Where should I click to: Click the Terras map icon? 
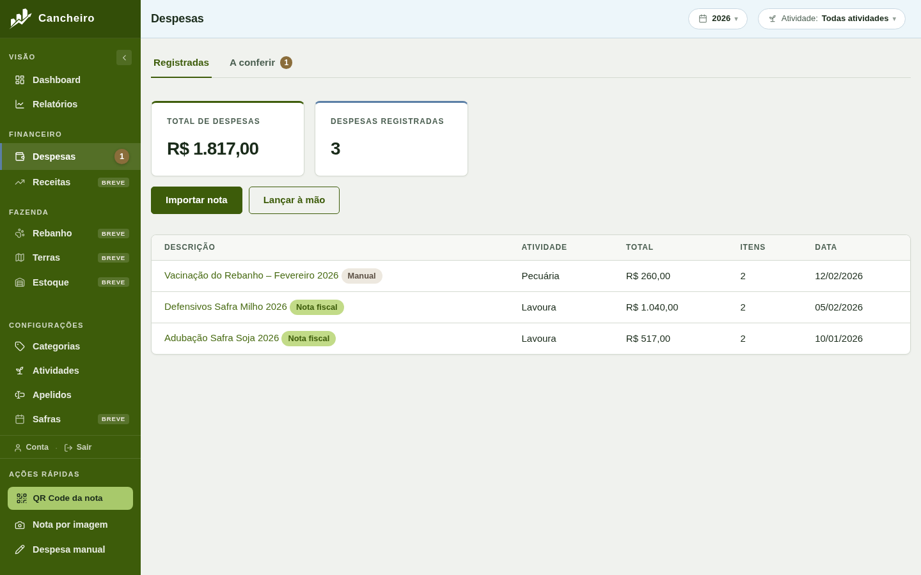(20, 257)
